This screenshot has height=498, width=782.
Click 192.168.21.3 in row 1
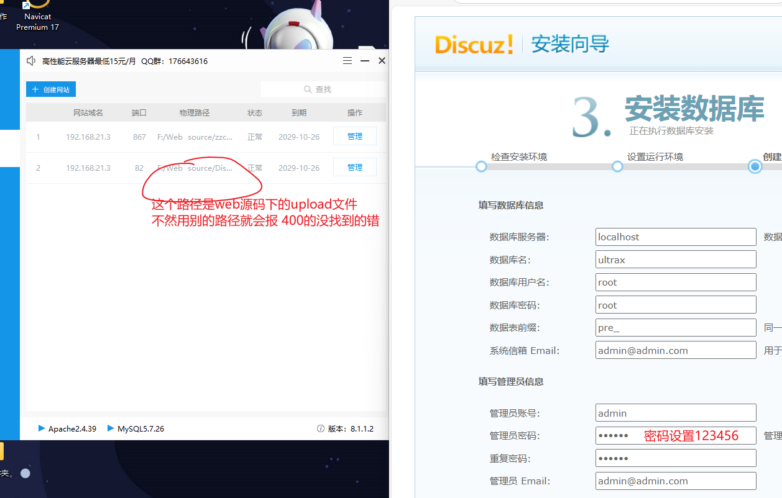(x=88, y=137)
